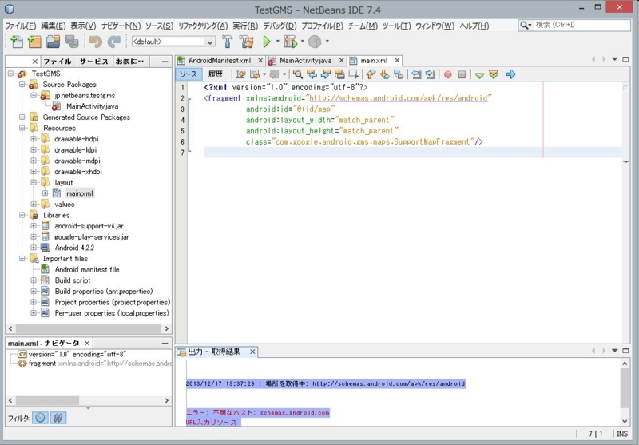Click Previous Bookmark icon

tap(371, 74)
